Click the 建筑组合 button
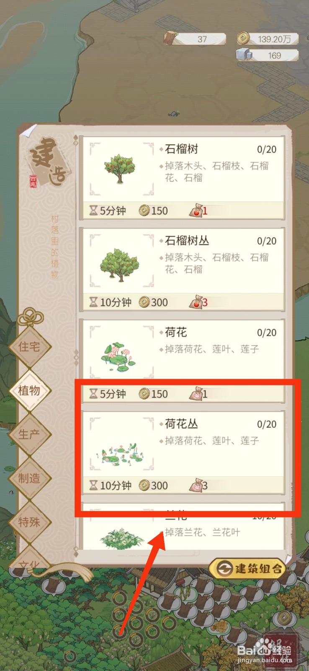309x671 pixels. pos(248,569)
